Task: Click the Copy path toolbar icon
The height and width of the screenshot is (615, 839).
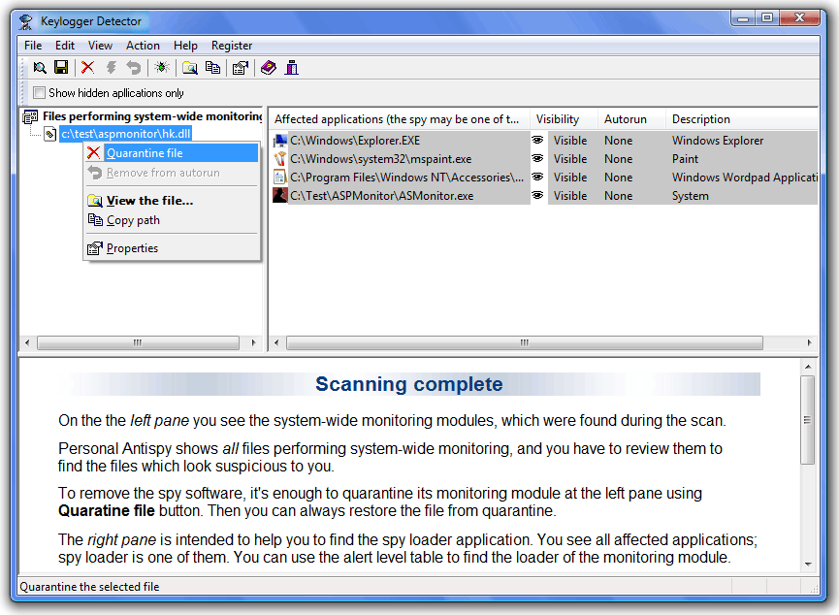Action: (x=212, y=68)
